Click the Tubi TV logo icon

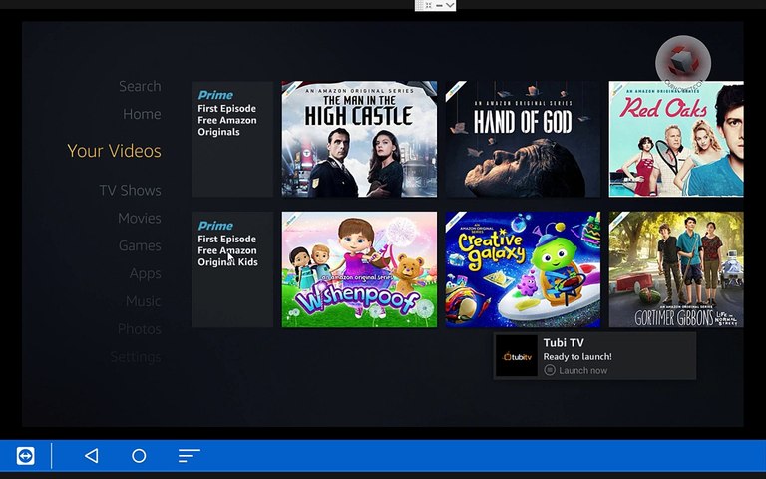click(x=517, y=356)
